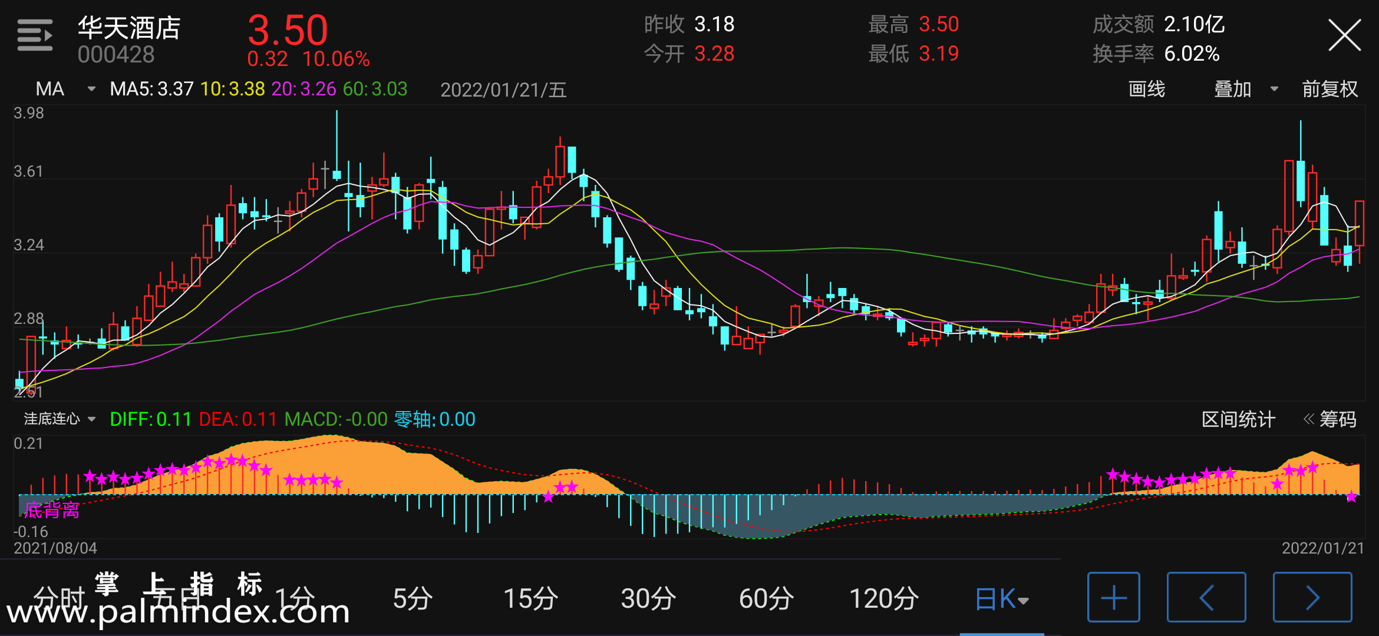Click the DIFF:0.11 value
The width and height of the screenshot is (1379, 636).
(151, 419)
